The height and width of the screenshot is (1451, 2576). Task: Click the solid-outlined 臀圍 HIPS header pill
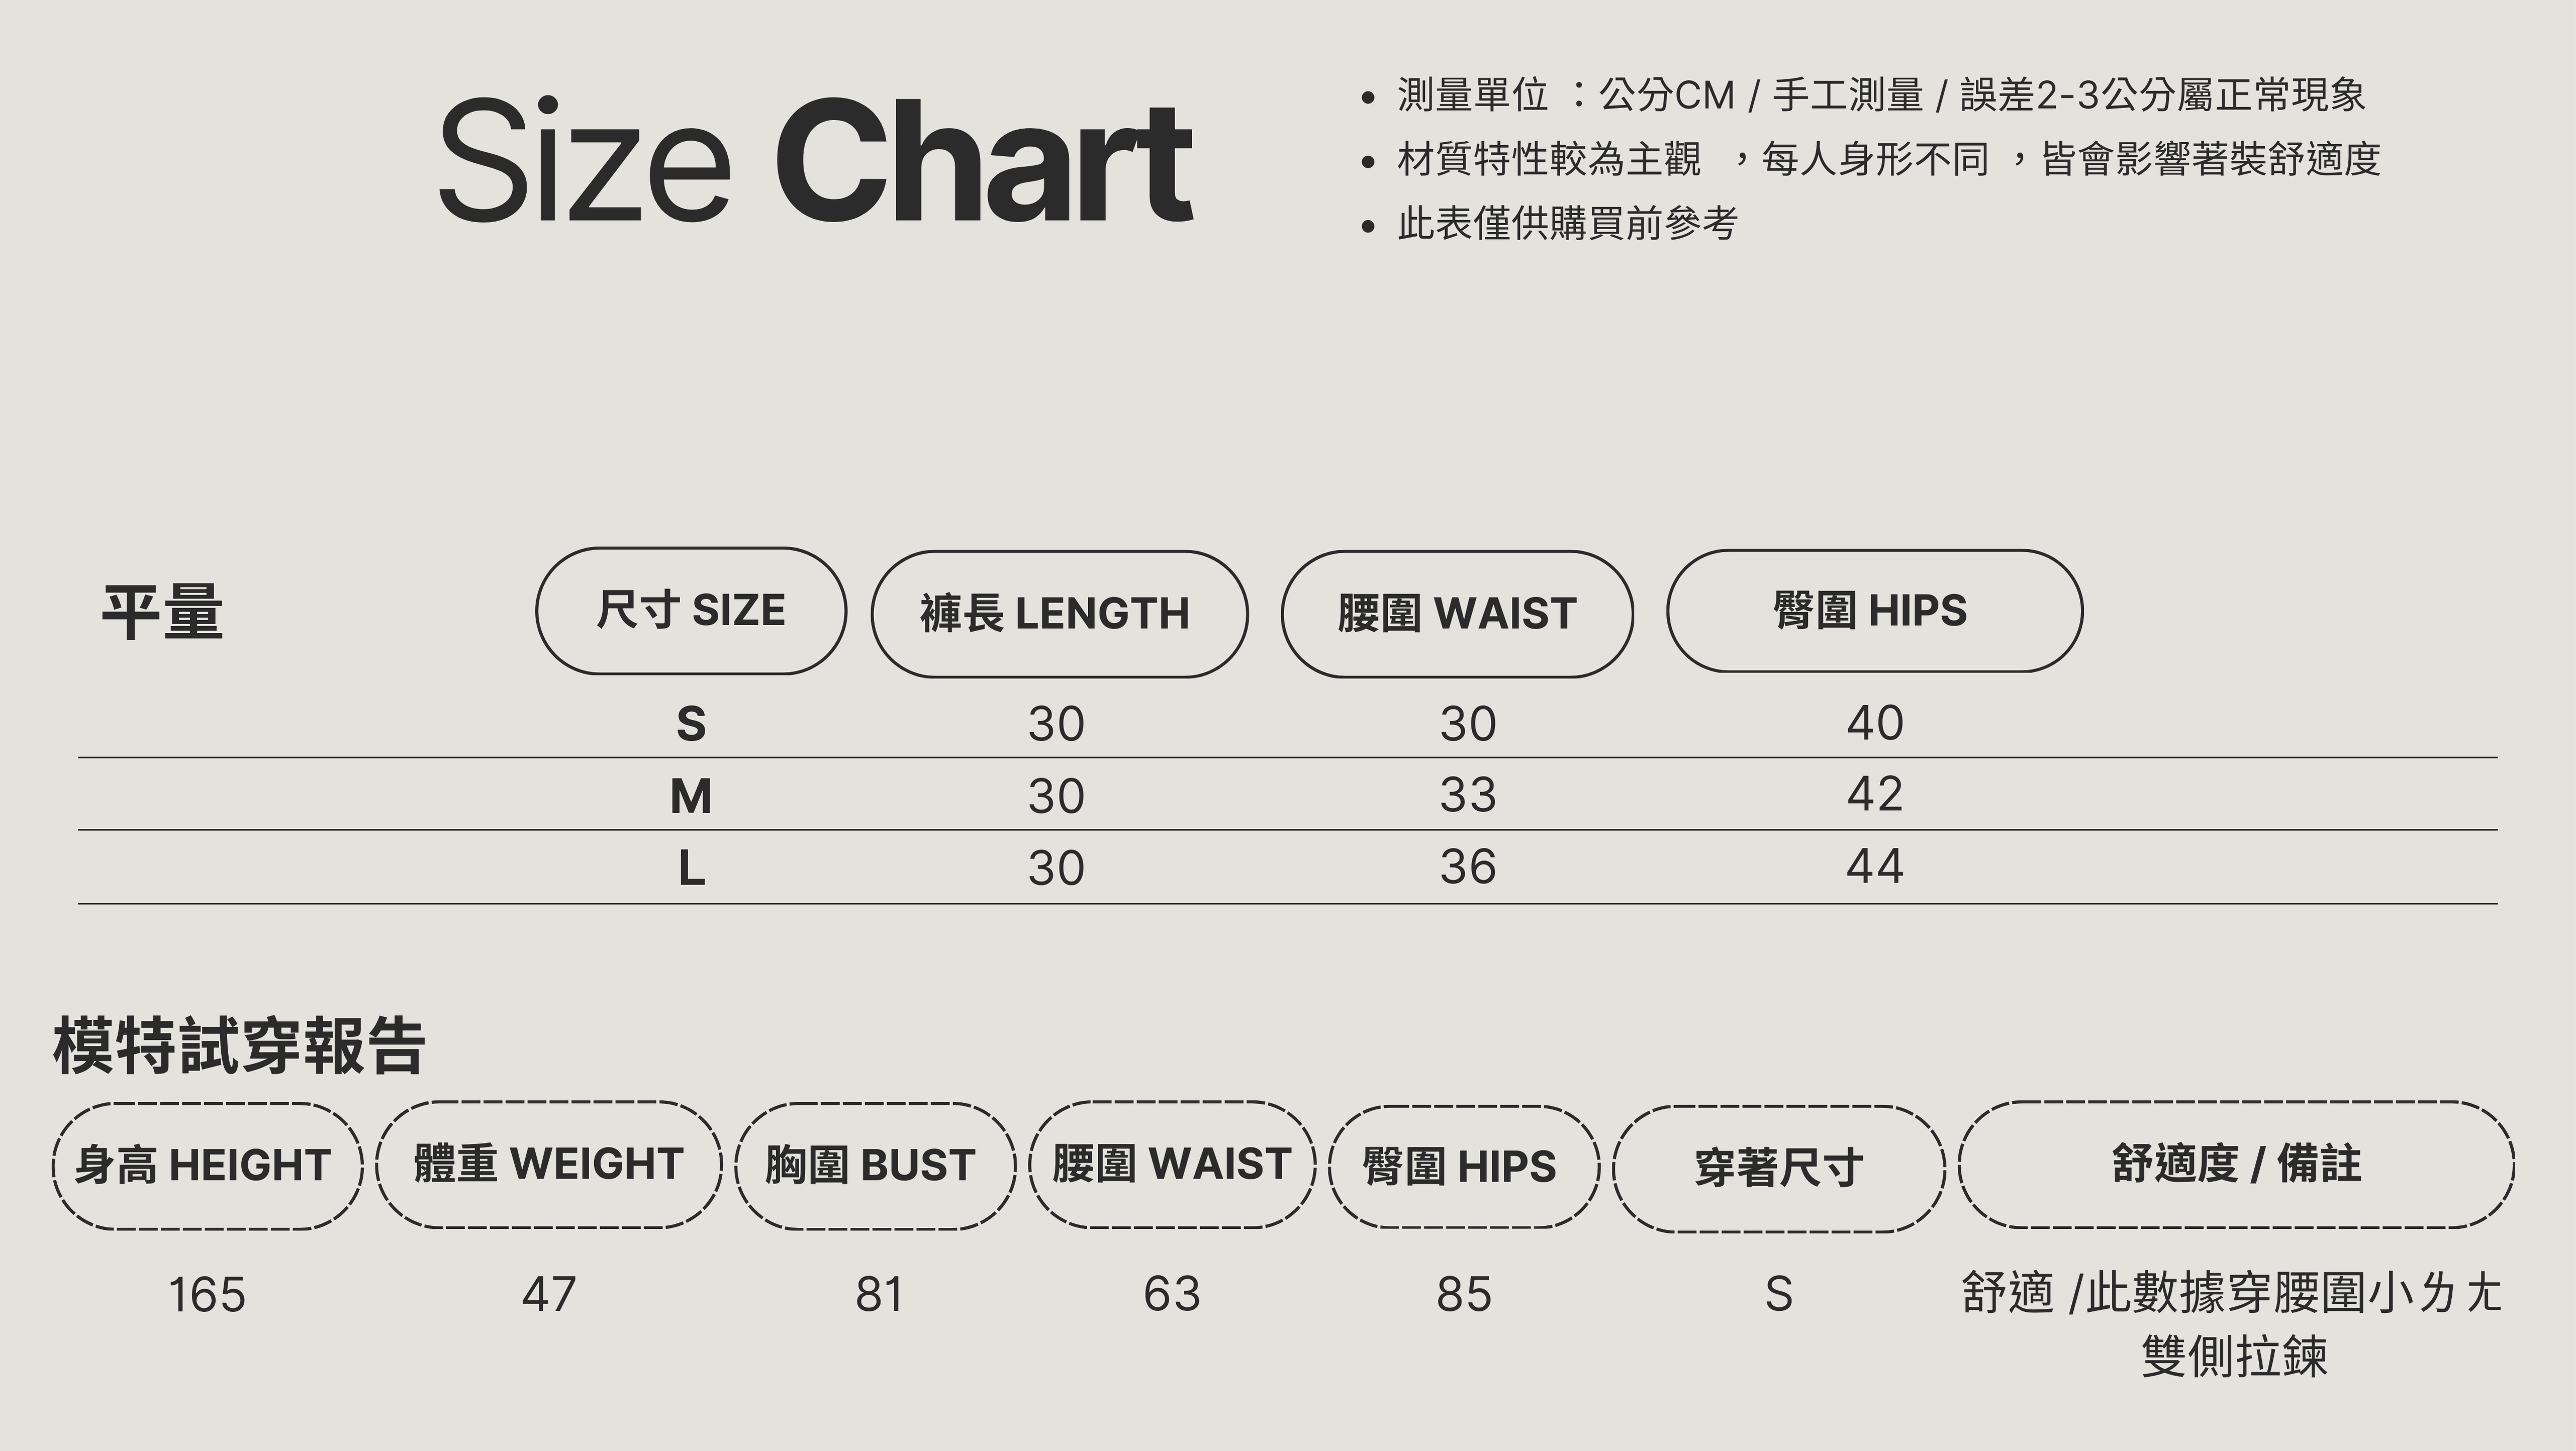tap(1873, 610)
